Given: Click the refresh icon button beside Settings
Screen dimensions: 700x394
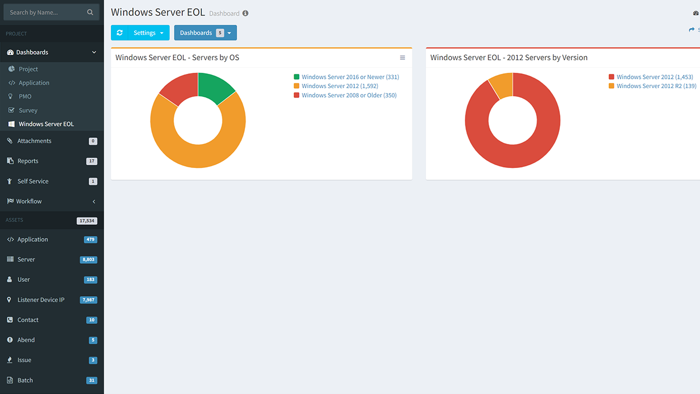Looking at the screenshot, I should pyautogui.click(x=120, y=33).
